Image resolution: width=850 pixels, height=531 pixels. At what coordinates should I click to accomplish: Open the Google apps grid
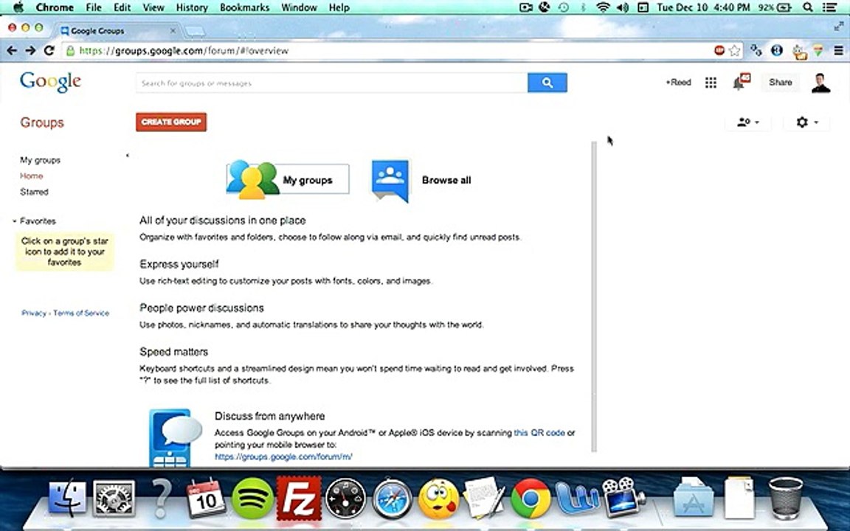click(711, 83)
